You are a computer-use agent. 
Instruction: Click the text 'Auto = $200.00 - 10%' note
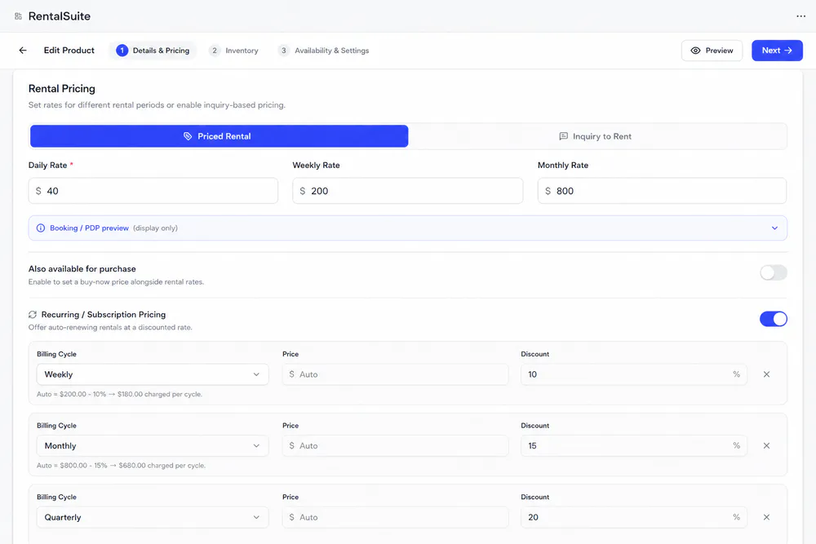119,394
